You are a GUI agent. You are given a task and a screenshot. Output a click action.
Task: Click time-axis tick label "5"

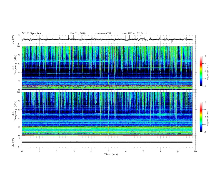(109, 151)
